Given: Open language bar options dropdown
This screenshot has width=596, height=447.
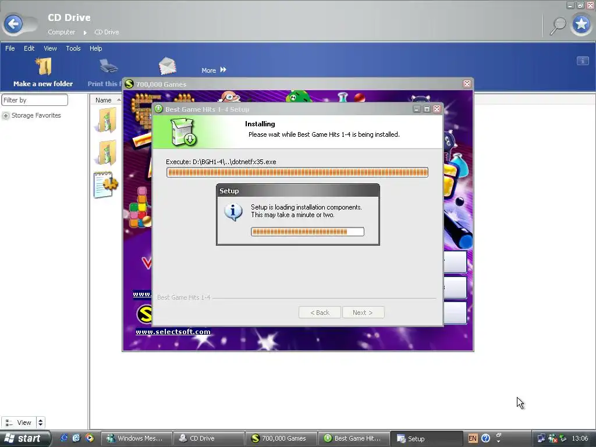Looking at the screenshot, I should coord(499,441).
